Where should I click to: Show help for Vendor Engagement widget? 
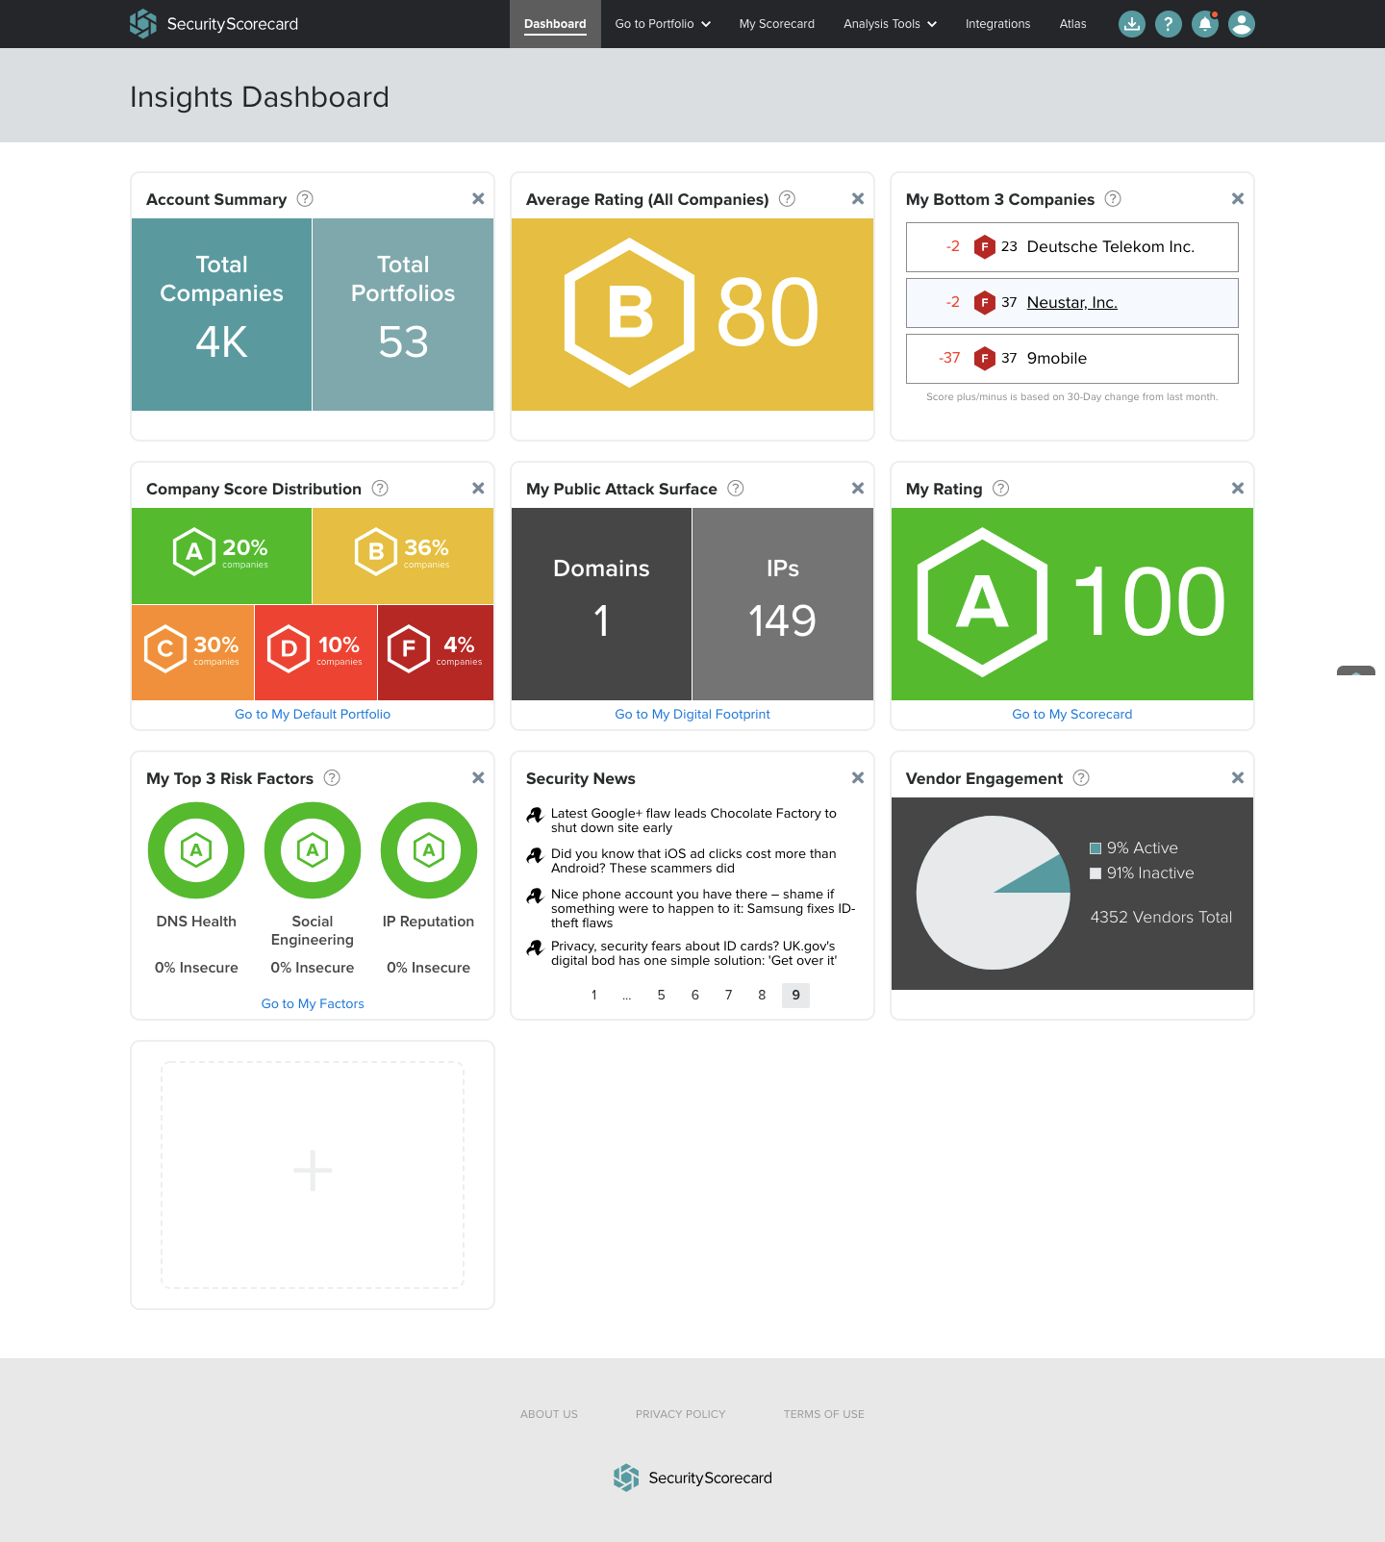point(1081,778)
